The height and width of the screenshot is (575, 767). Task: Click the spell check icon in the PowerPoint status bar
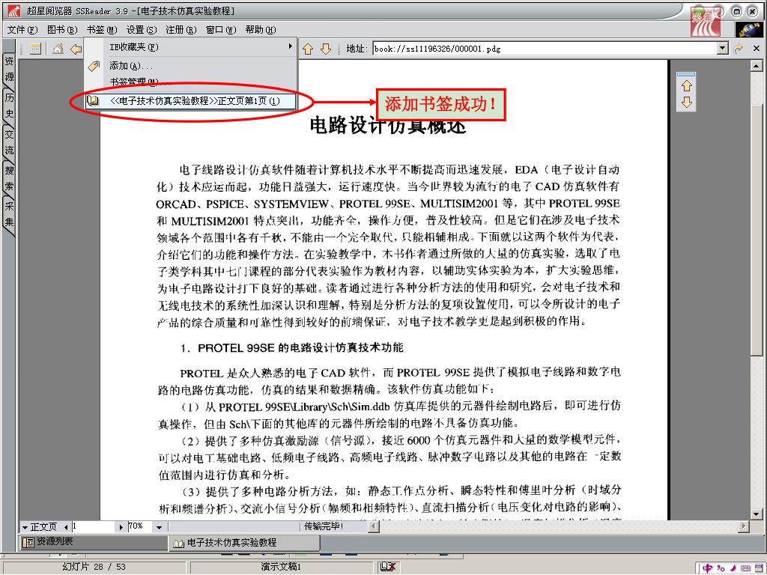(x=388, y=567)
